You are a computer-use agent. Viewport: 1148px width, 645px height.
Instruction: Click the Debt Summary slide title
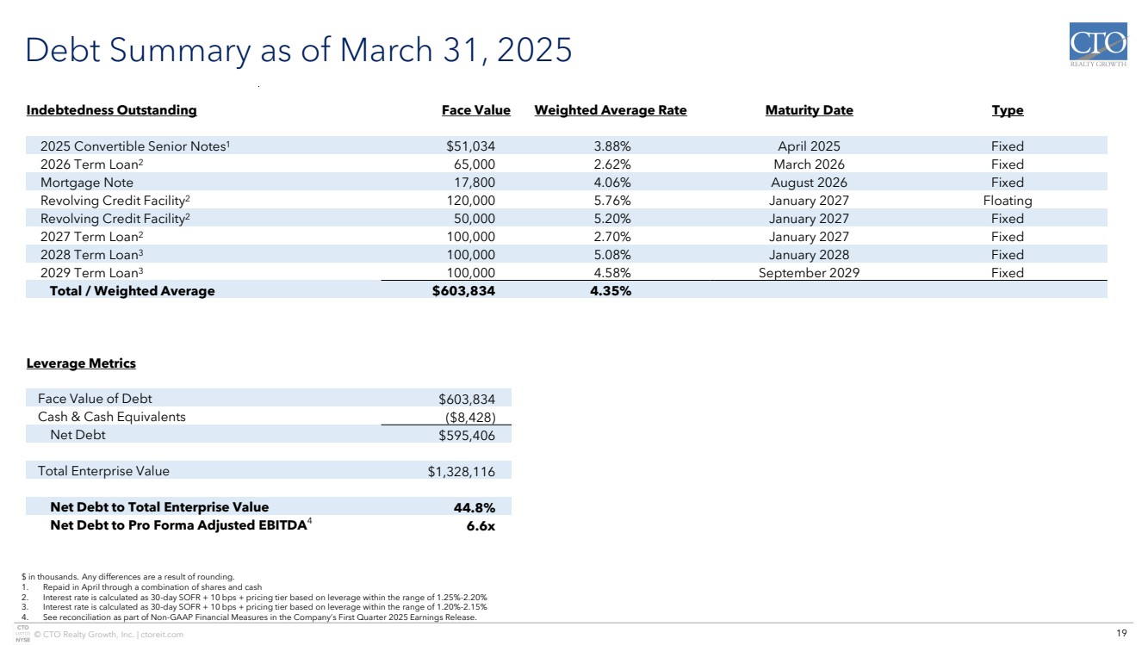pos(299,50)
